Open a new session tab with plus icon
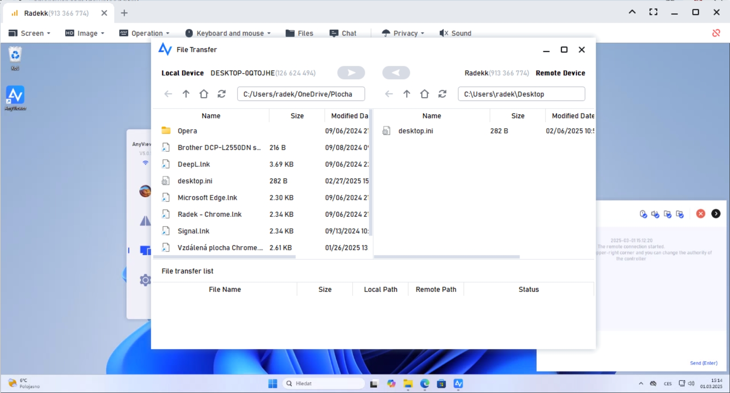This screenshot has height=393, width=730. coord(124,13)
